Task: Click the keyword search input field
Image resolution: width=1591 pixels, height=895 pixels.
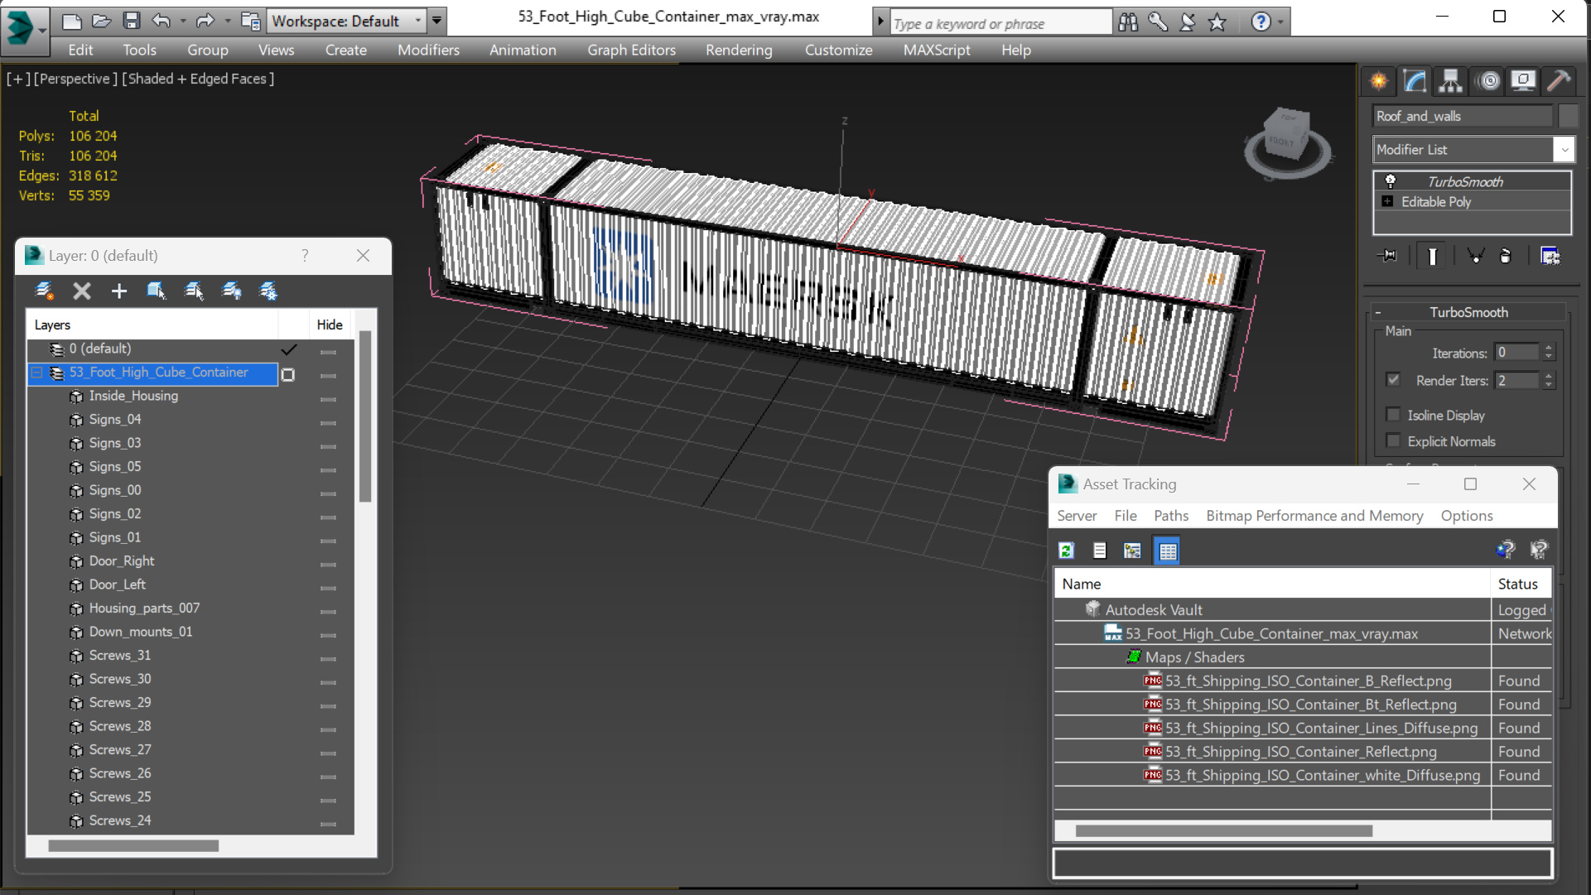Action: point(1000,23)
